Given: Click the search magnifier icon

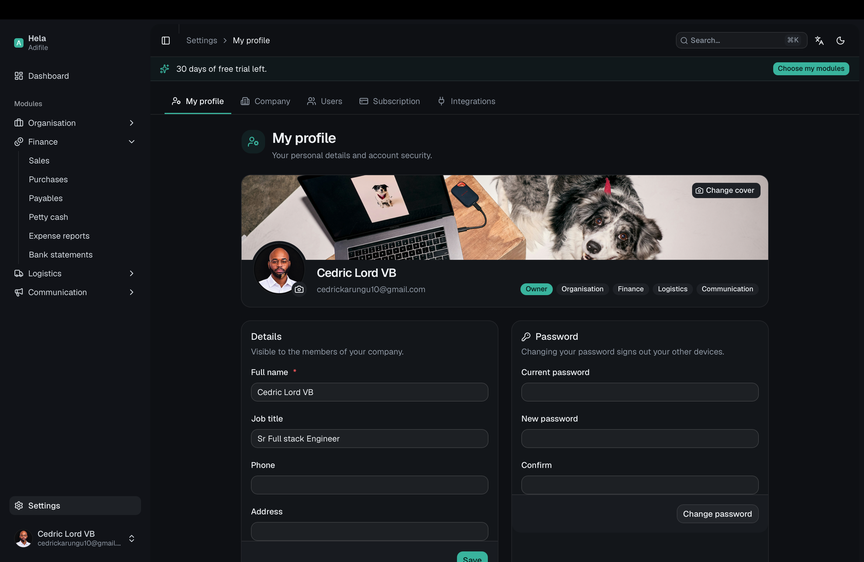Looking at the screenshot, I should click(684, 40).
